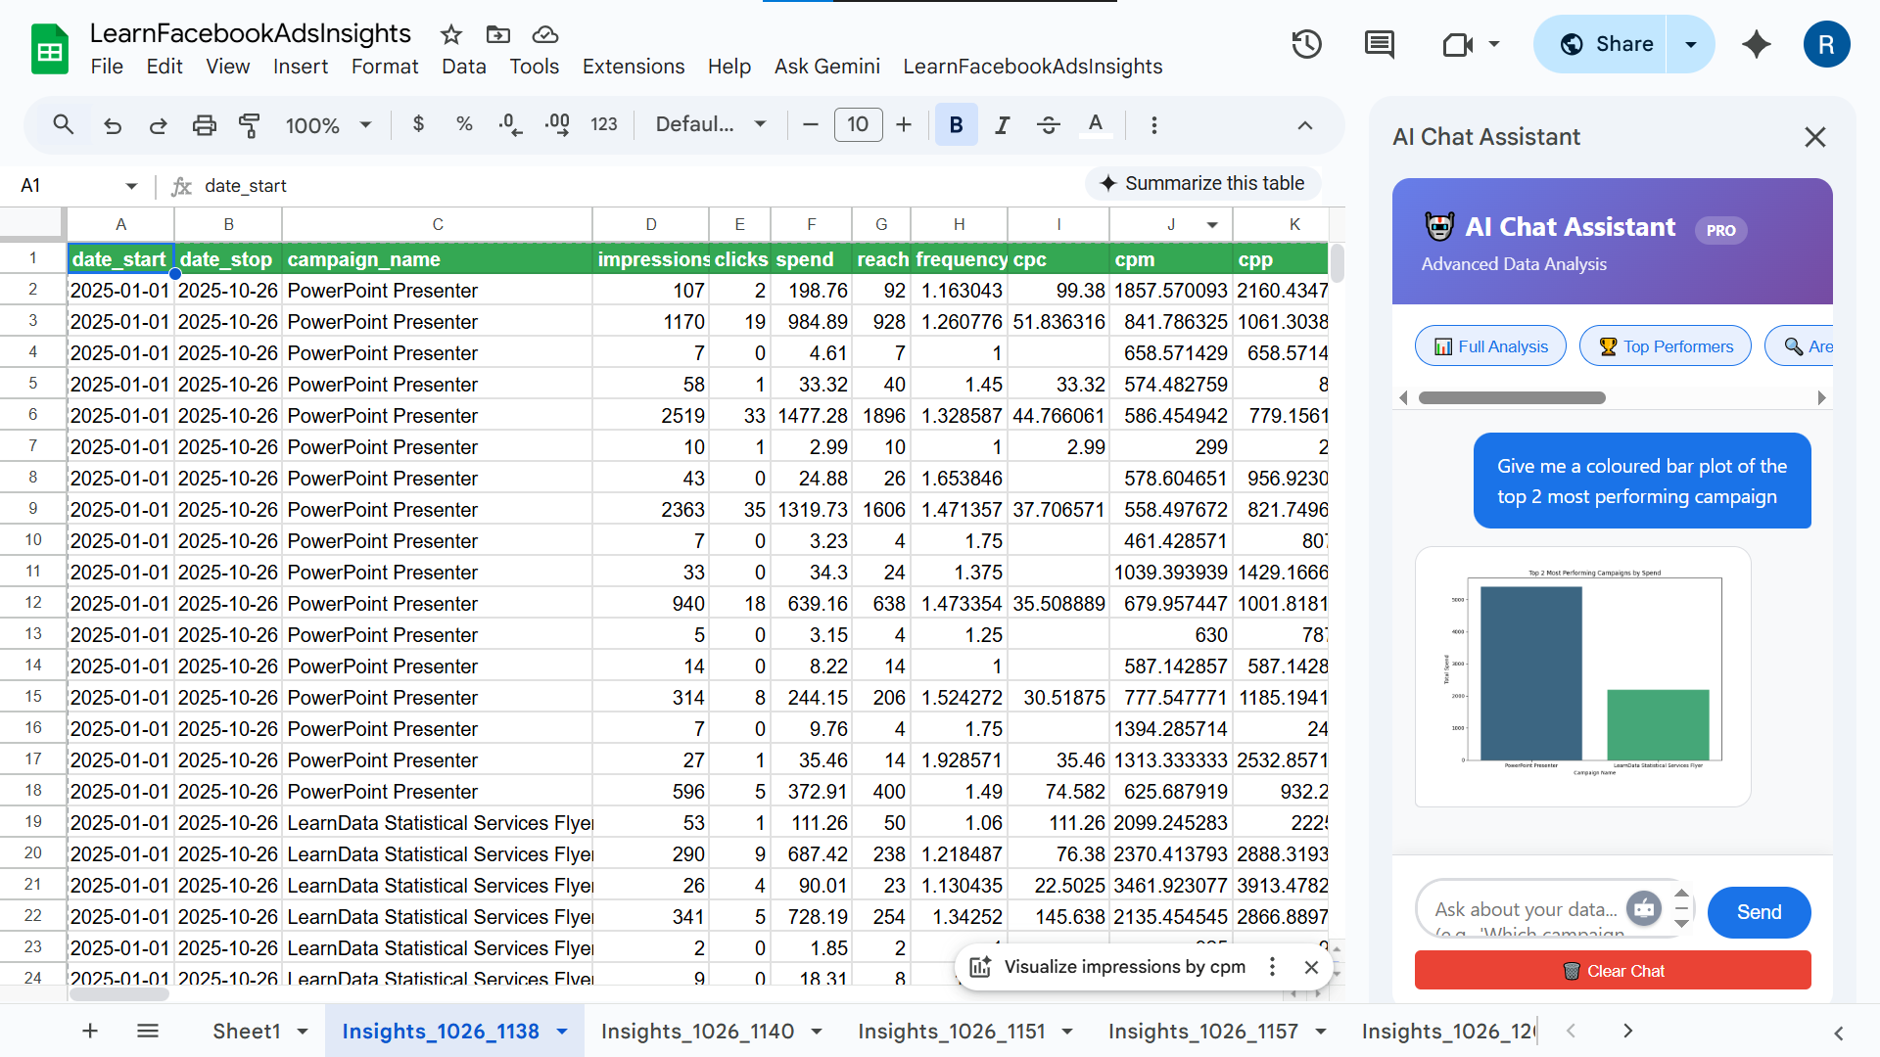Open the Extensions menu
The height and width of the screenshot is (1057, 1880).
tap(633, 67)
